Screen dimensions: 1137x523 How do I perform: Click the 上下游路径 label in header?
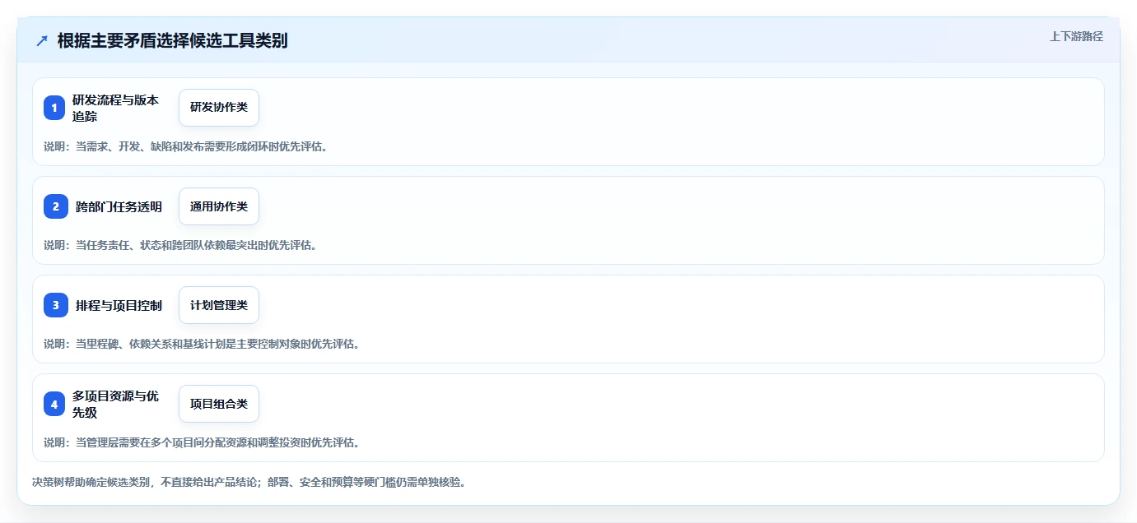1076,36
